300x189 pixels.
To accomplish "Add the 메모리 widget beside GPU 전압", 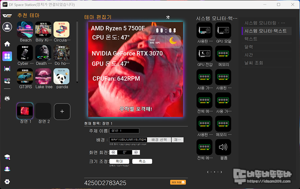I will coord(223,54).
